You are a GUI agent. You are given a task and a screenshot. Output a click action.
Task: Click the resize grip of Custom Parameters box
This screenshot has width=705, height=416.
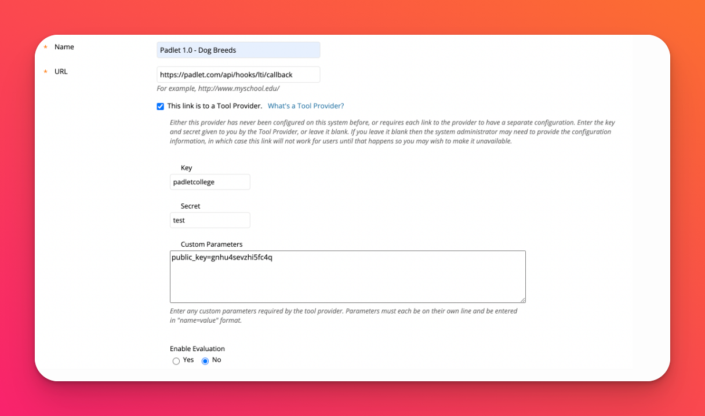(x=522, y=299)
